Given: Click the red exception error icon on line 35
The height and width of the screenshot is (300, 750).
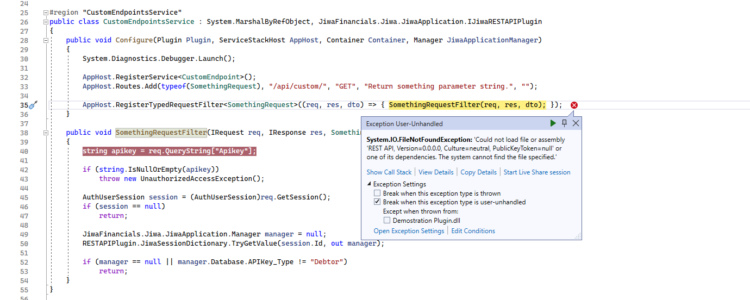Looking at the screenshot, I should [x=574, y=105].
